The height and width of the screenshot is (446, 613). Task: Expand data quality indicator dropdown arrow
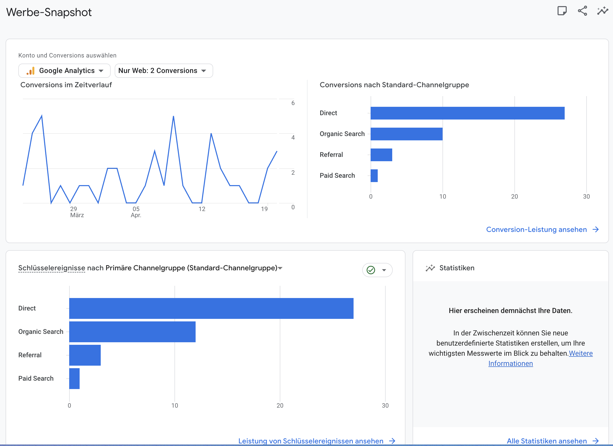(x=384, y=270)
